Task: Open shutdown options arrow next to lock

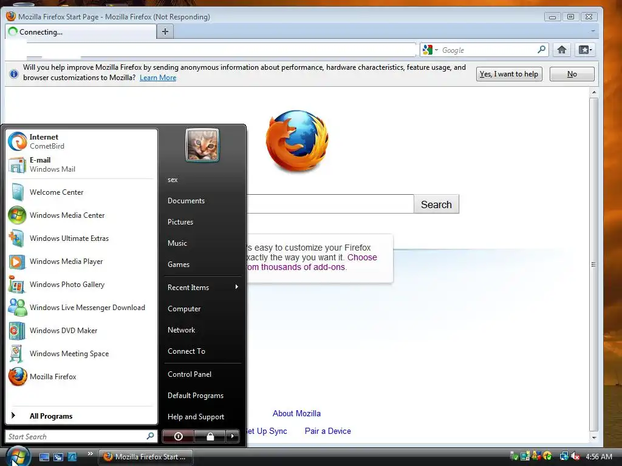Action: pyautogui.click(x=233, y=436)
